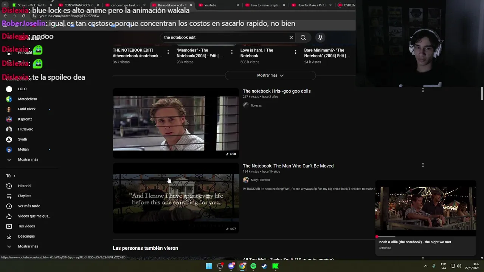The width and height of the screenshot is (484, 272).
Task: Switch to the plain YouTube tab
Action: click(219, 5)
